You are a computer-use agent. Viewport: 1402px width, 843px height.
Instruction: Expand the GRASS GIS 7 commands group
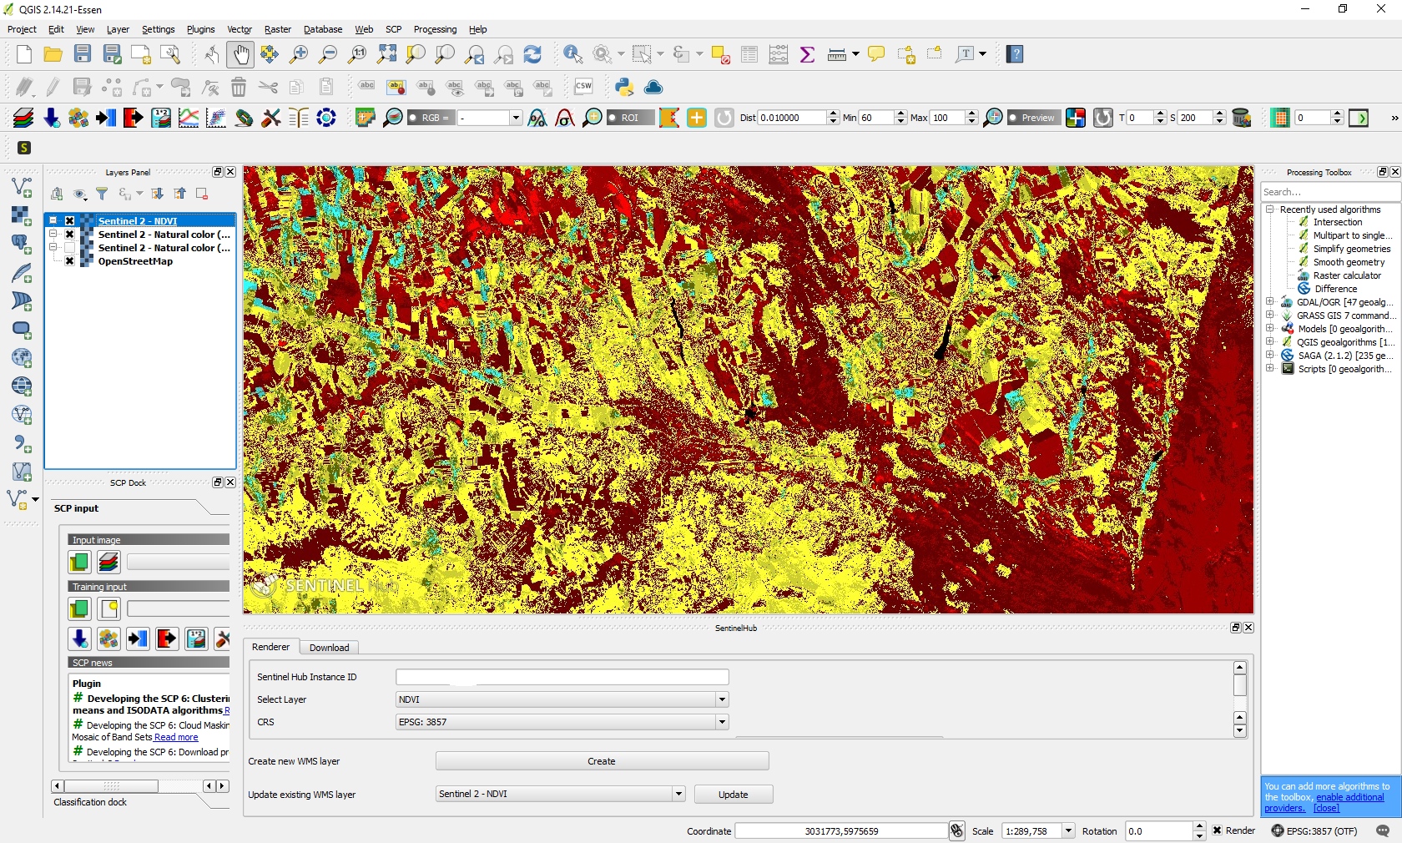(1270, 315)
